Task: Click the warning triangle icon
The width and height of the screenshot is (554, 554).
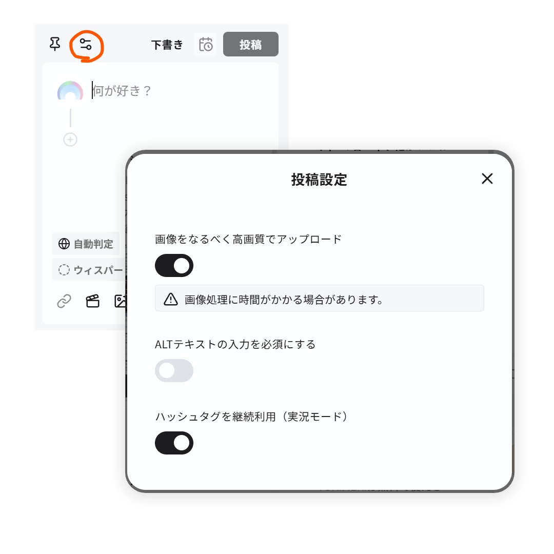Action: click(170, 299)
